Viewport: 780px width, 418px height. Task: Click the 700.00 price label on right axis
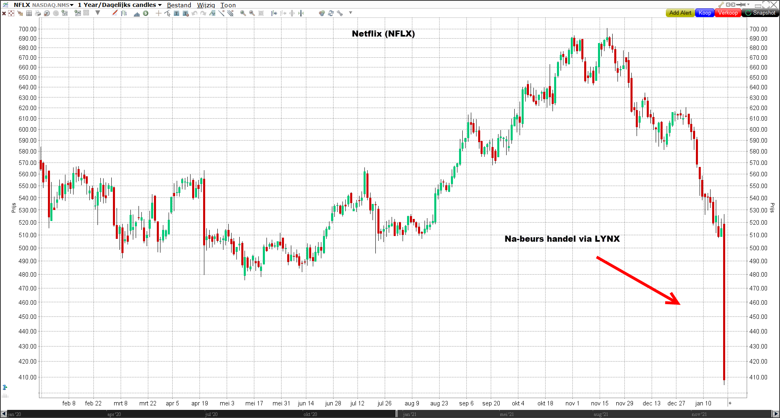(x=758, y=29)
